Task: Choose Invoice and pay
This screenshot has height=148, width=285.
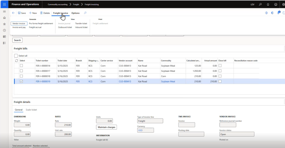Action: tap(19, 27)
